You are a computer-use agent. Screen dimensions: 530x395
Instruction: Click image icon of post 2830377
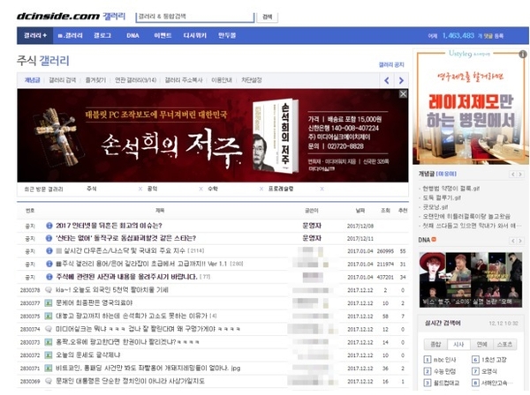[49, 303]
